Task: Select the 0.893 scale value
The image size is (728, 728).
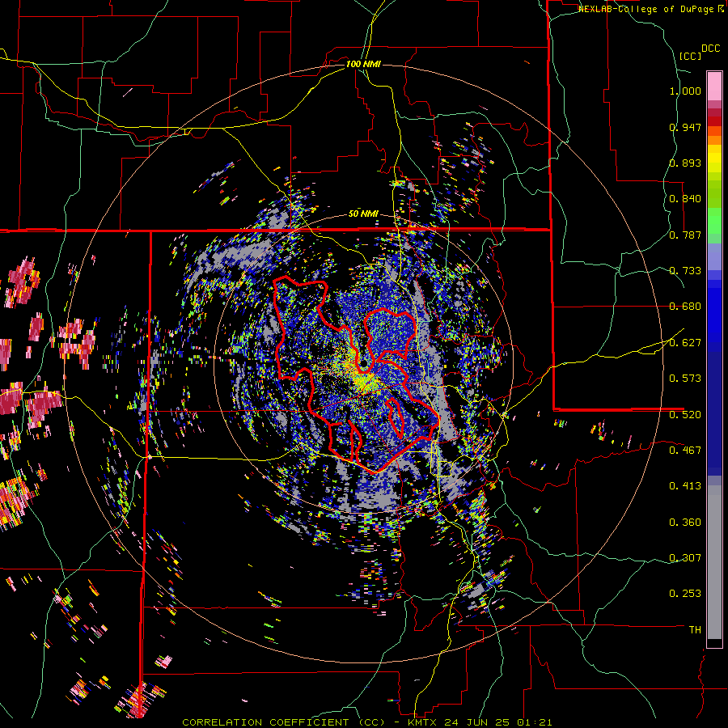Action: (x=685, y=163)
